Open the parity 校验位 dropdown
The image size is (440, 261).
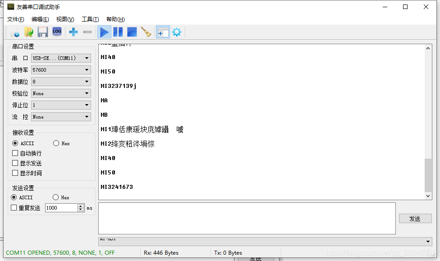pyautogui.click(x=61, y=93)
